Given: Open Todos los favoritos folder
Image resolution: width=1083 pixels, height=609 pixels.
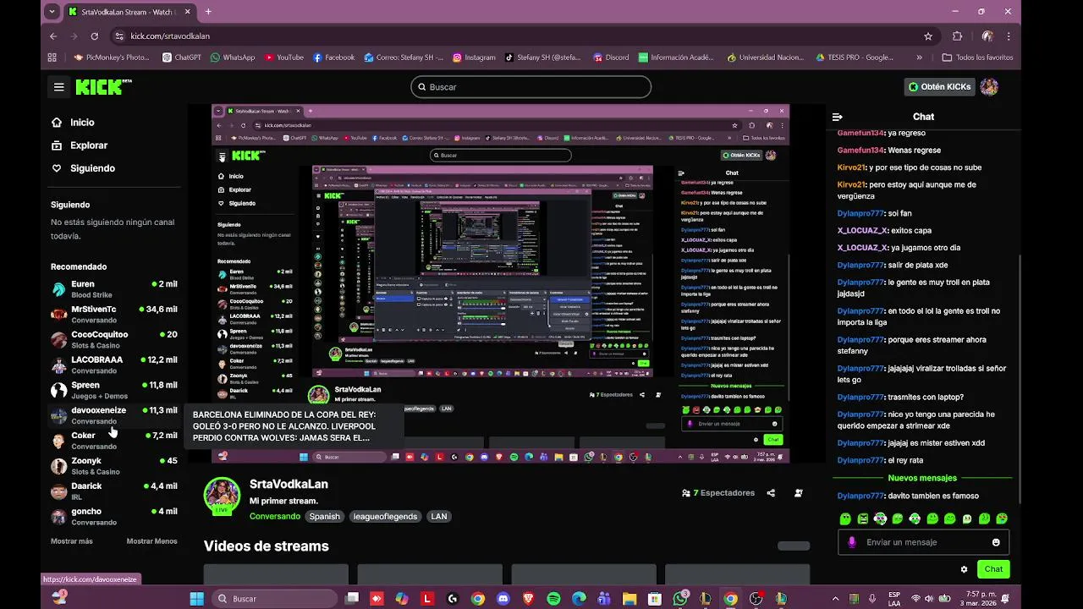Looking at the screenshot, I should click(x=977, y=58).
